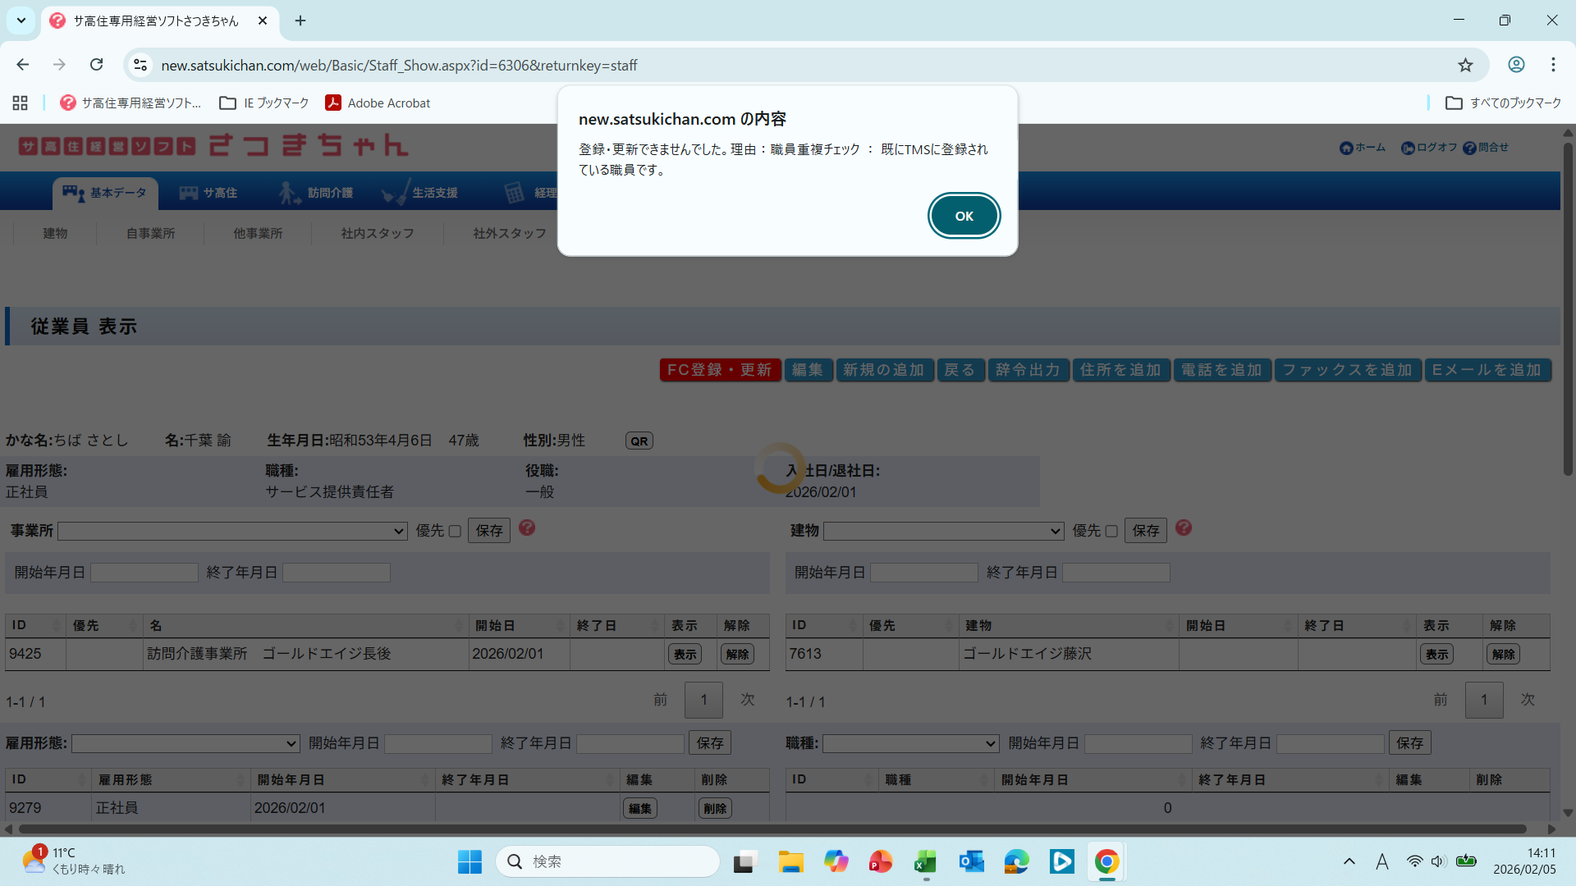Click the QR button next to 性別
This screenshot has height=886, width=1576.
(639, 441)
